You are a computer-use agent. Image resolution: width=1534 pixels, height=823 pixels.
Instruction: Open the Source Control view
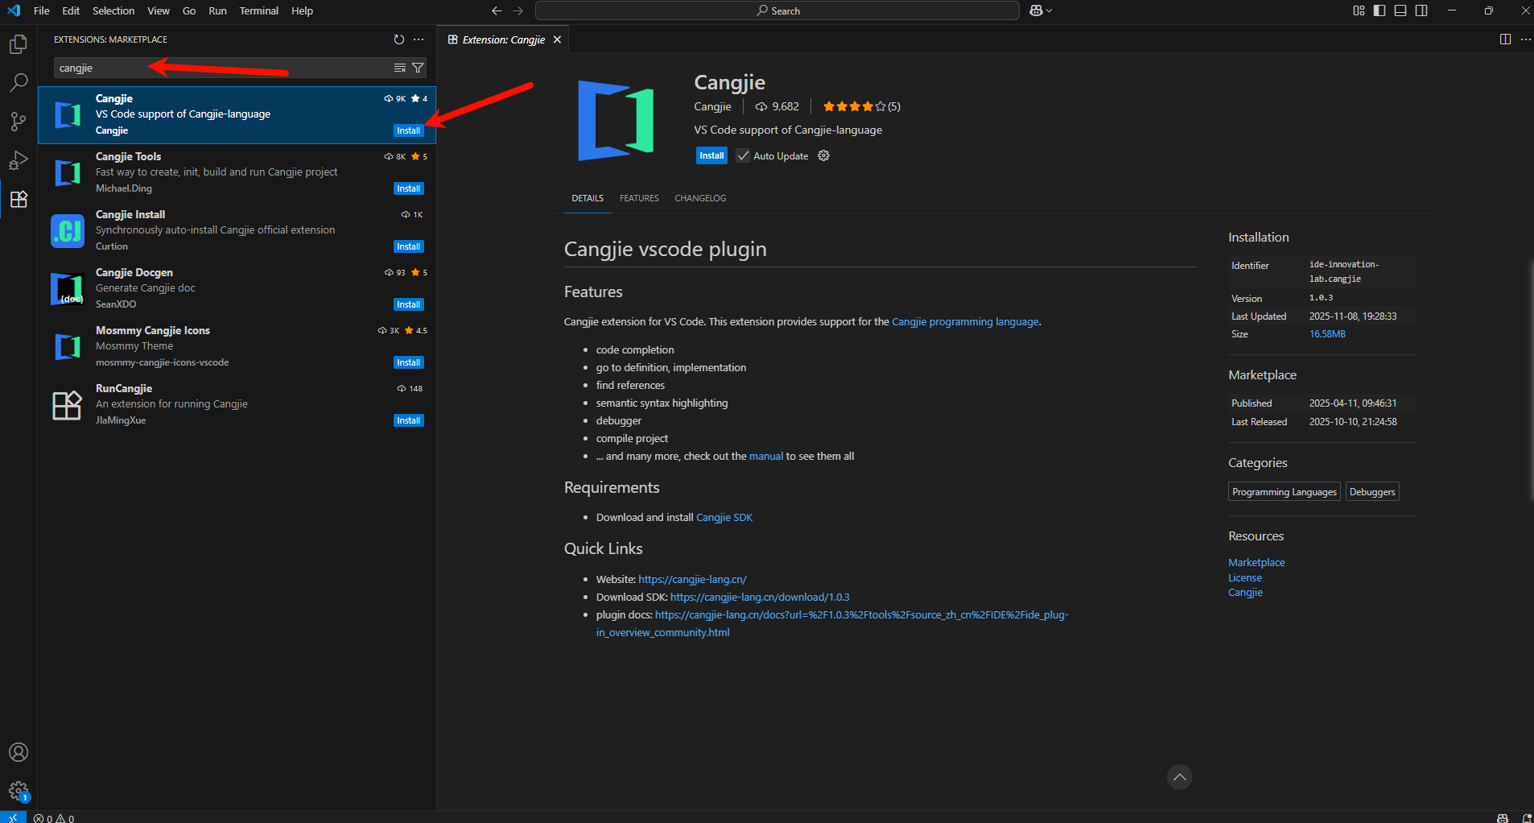pos(19,121)
